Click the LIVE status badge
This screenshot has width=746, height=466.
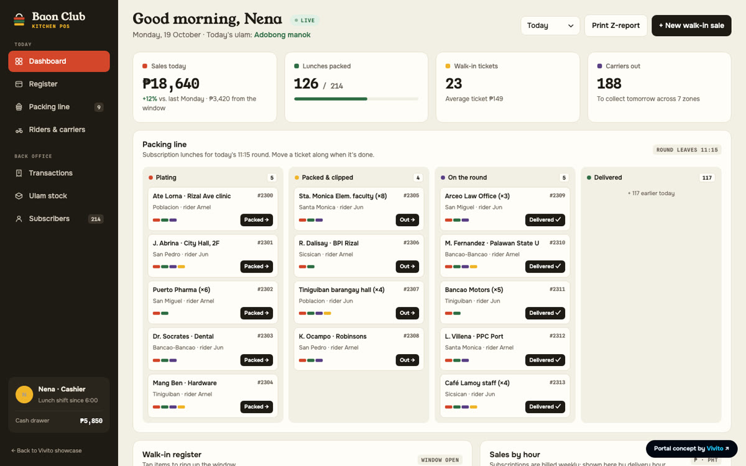click(305, 21)
